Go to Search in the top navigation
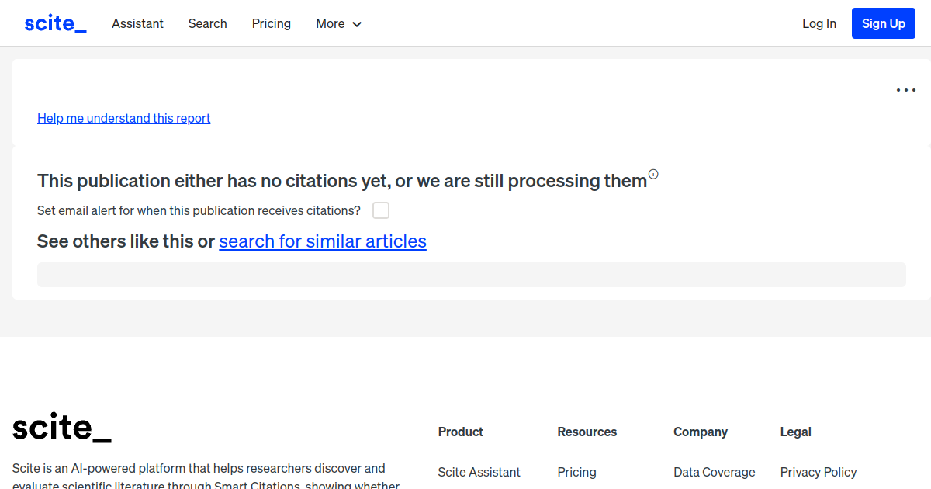The height and width of the screenshot is (489, 931). (207, 23)
